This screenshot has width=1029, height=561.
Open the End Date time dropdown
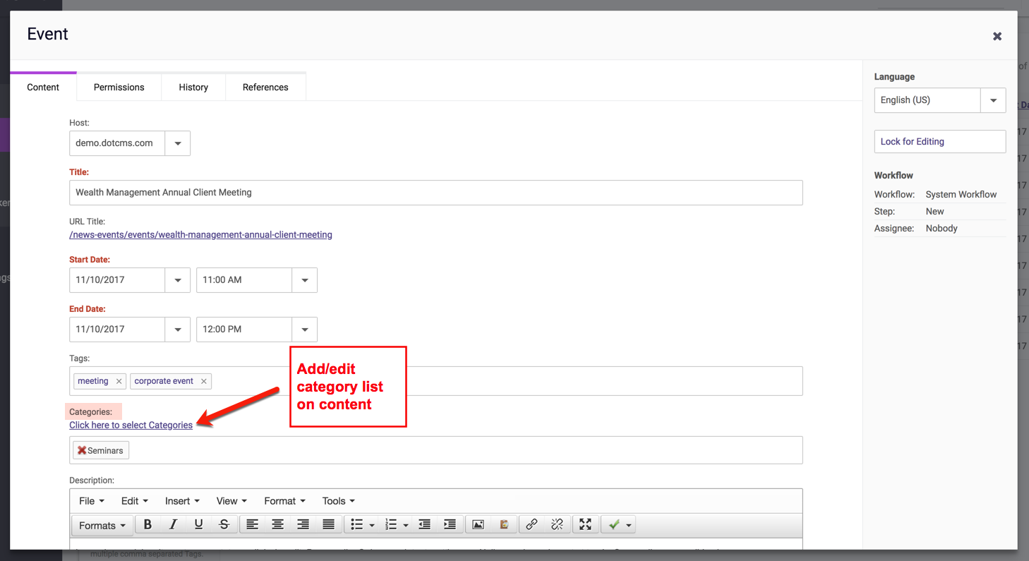coord(304,330)
